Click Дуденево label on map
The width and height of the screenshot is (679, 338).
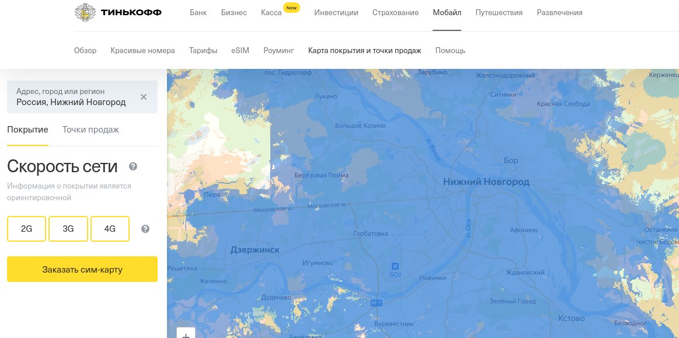(x=276, y=297)
